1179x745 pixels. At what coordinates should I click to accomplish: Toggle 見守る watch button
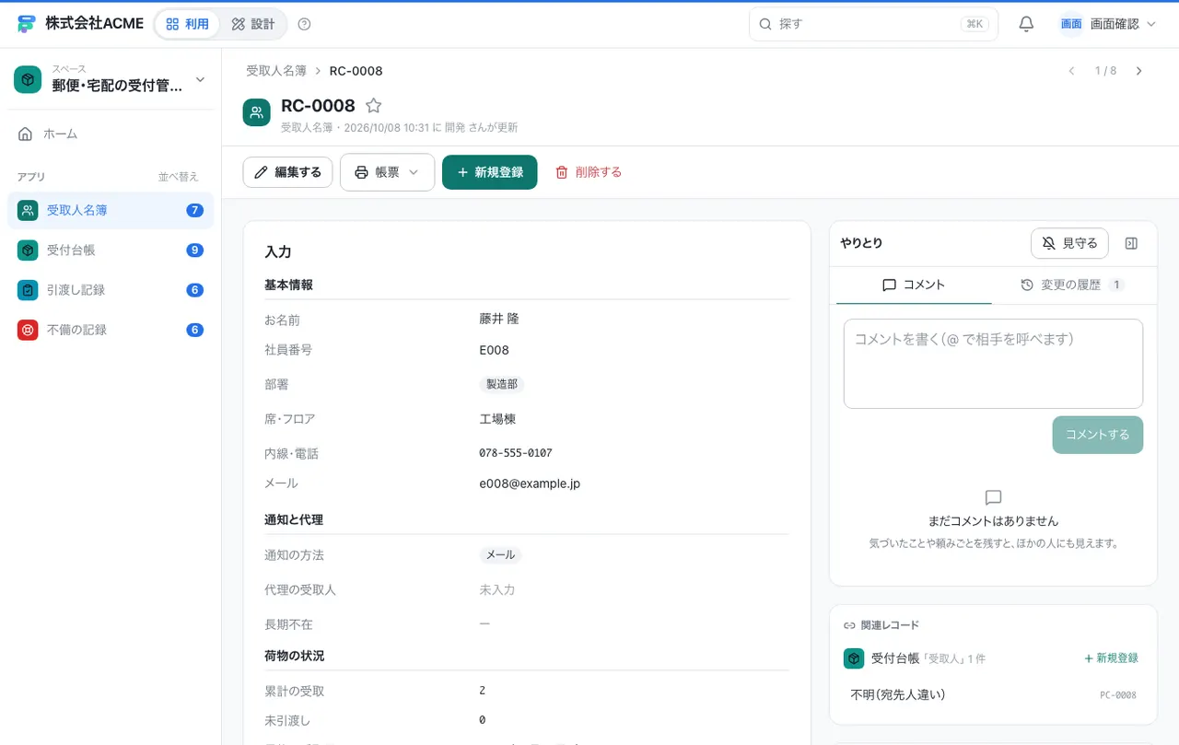pyautogui.click(x=1069, y=243)
